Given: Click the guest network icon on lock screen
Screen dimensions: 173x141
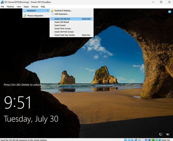Looking at the screenshot, I should pos(161,134).
